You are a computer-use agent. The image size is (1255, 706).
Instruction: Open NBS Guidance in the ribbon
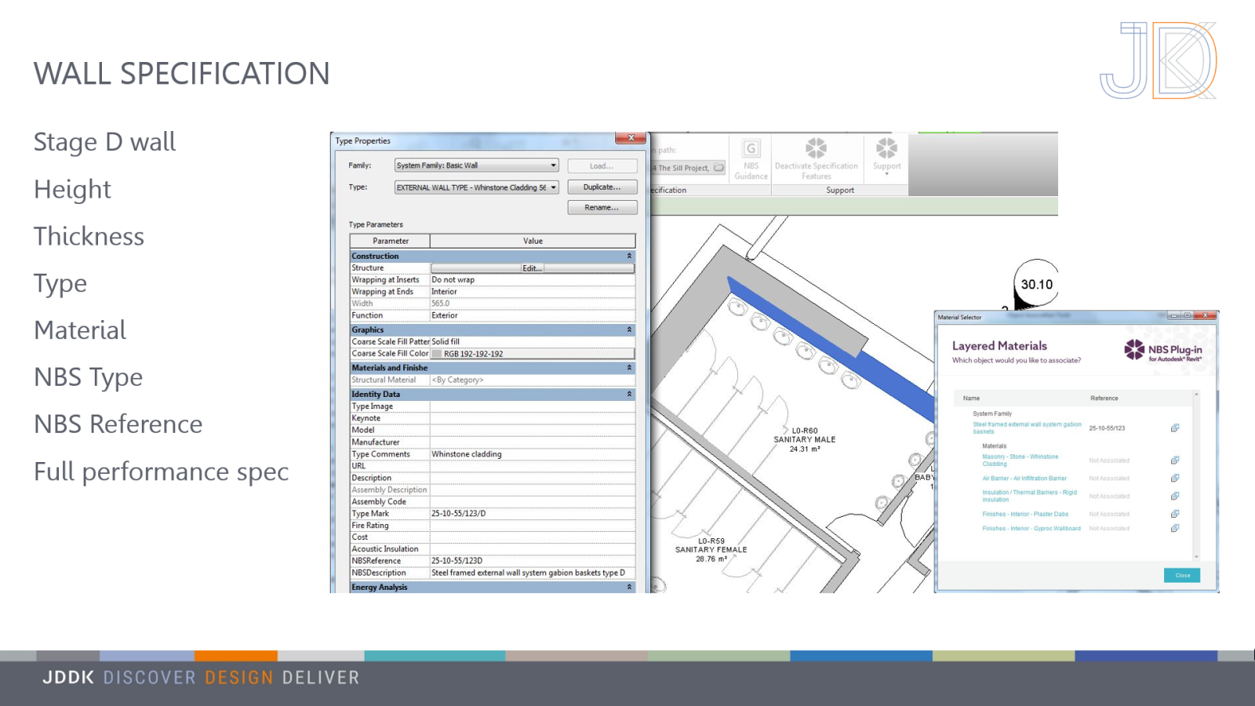[x=751, y=159]
